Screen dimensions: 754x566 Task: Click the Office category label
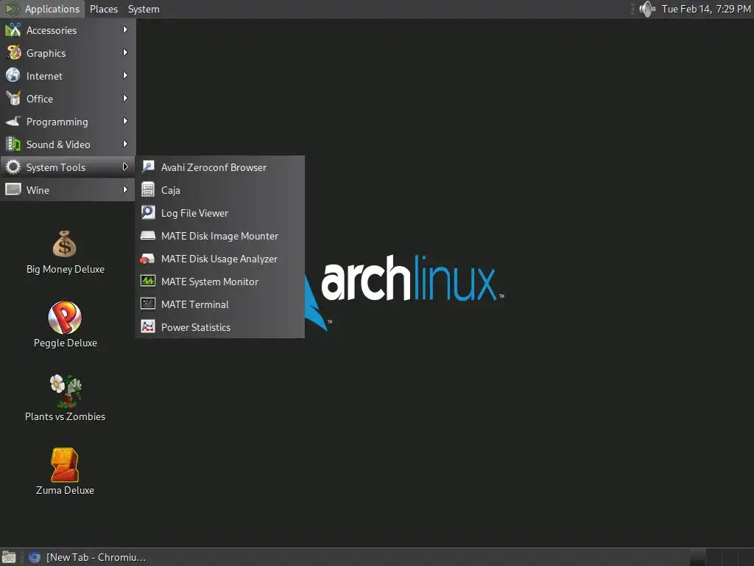coord(40,99)
